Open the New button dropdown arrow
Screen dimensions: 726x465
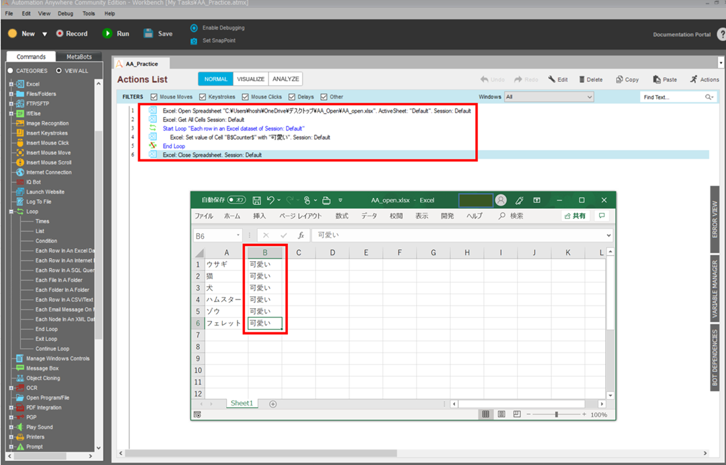pyautogui.click(x=44, y=34)
